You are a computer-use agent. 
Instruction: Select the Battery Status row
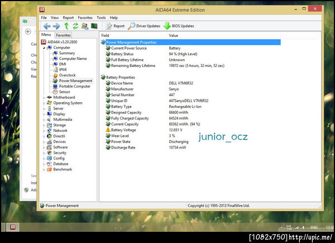coord(190,54)
